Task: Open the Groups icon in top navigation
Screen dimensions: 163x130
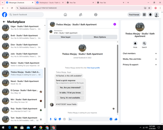Action: tap(96, 15)
